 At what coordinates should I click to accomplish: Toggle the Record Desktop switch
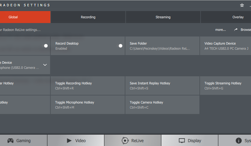click(120, 46)
